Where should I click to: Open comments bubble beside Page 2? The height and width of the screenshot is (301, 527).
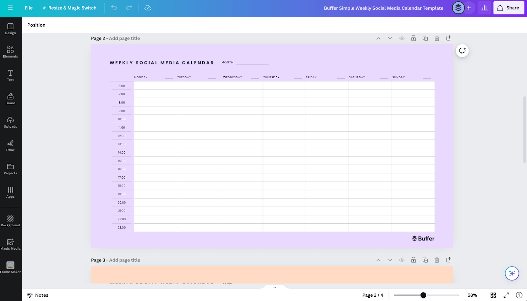[462, 51]
